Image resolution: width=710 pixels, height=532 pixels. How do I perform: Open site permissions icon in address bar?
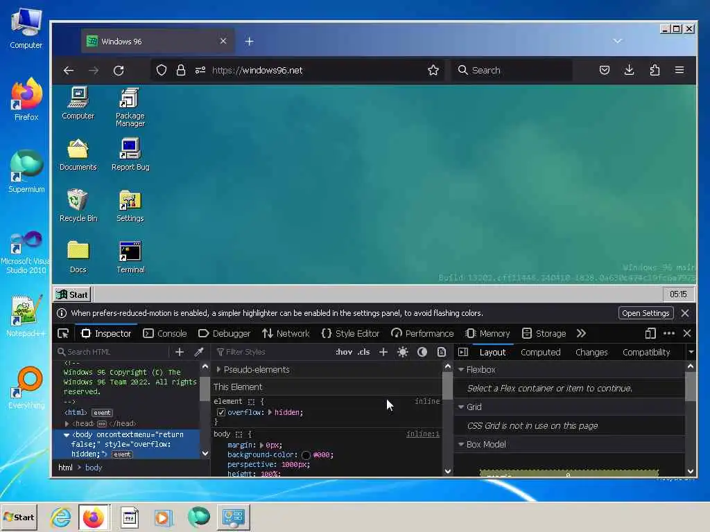click(x=200, y=70)
